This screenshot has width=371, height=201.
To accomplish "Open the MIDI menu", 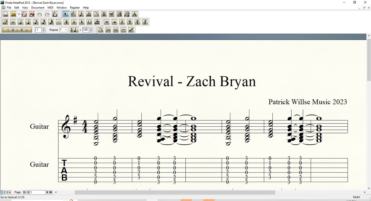I will [50, 7].
